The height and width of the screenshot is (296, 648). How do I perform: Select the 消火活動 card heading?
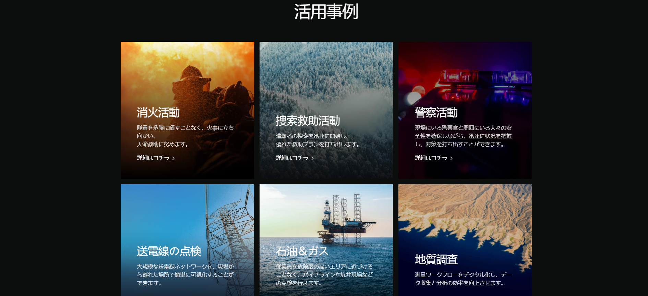pos(158,112)
